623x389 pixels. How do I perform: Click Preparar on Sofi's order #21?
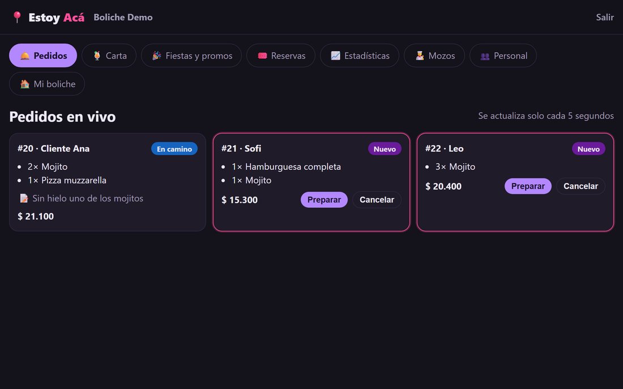(324, 199)
